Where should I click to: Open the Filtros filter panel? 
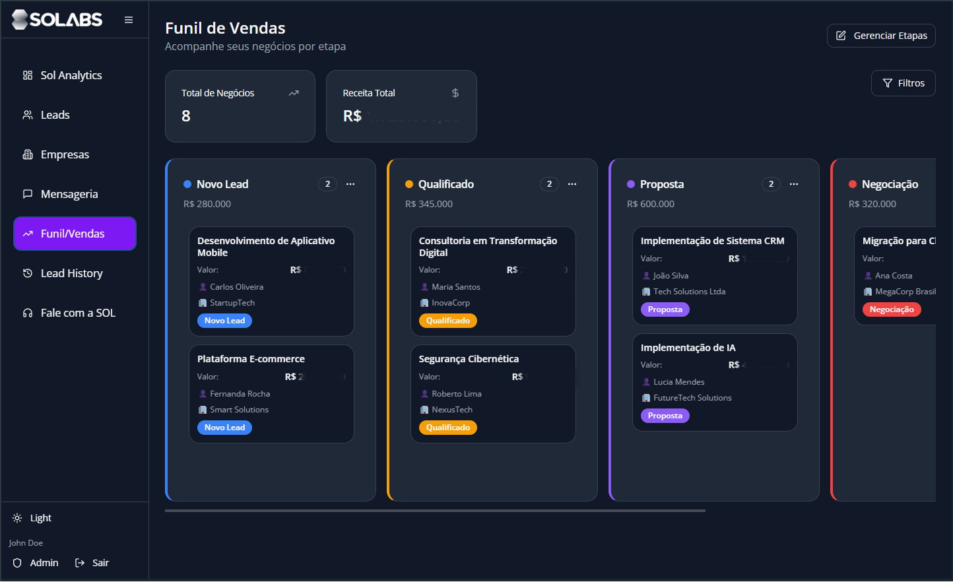903,83
